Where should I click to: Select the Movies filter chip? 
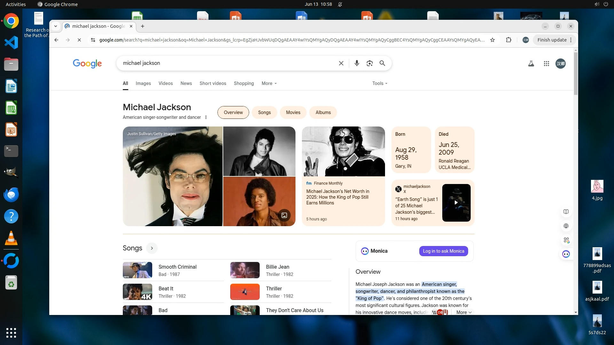293,112
